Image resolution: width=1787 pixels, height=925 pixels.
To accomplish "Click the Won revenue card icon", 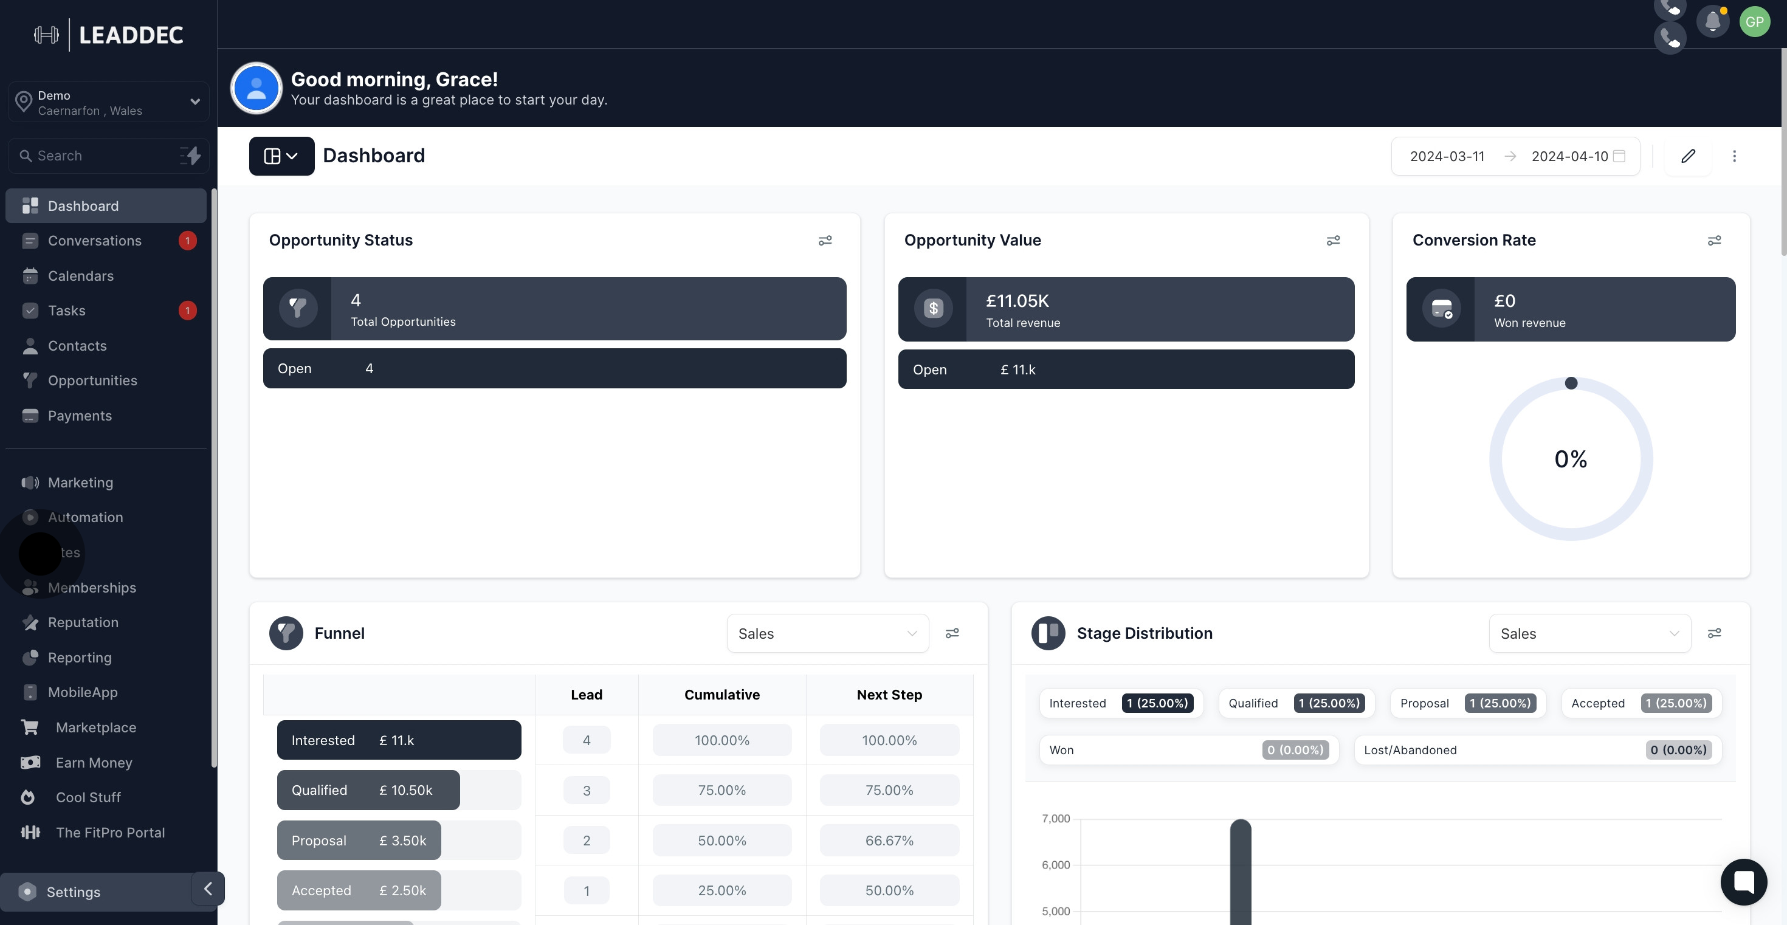I will [x=1441, y=309].
